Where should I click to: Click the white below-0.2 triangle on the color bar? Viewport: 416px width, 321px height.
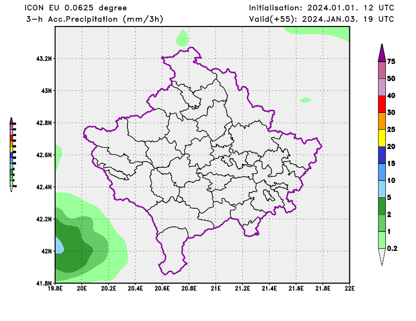point(382,256)
